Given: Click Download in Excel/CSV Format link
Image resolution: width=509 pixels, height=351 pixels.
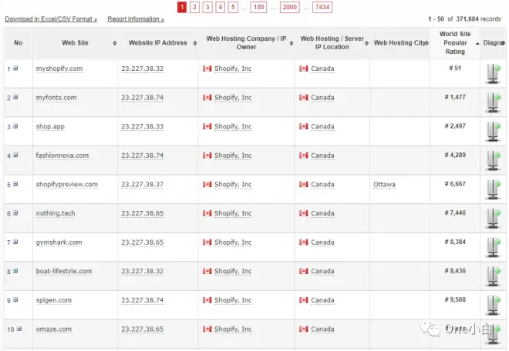Looking at the screenshot, I should (51, 18).
